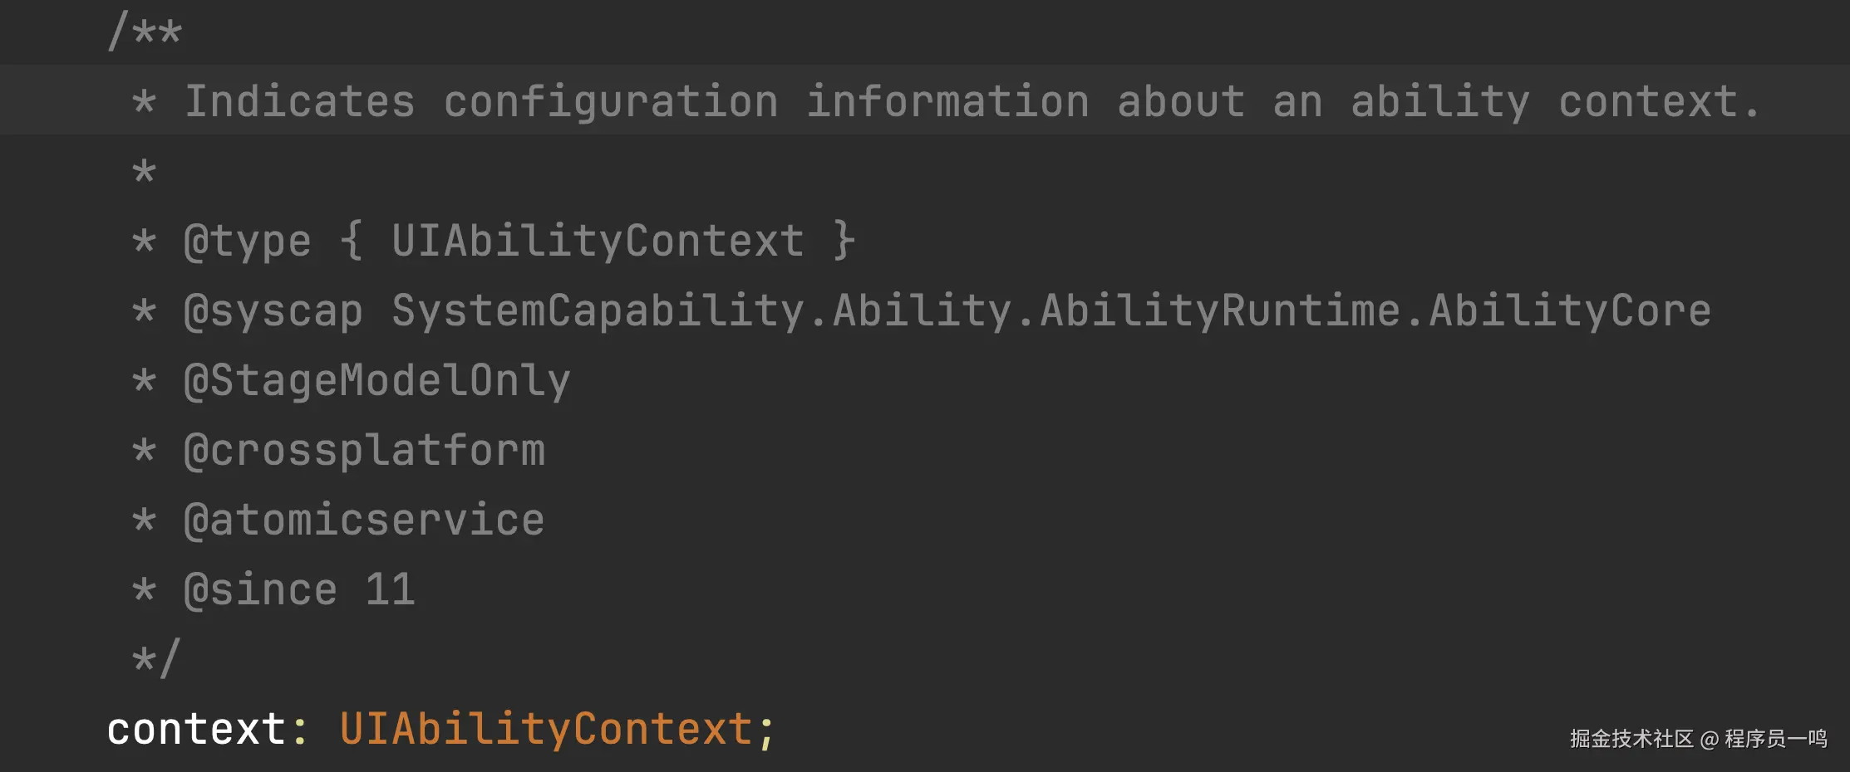The image size is (1850, 772).
Task: Select the @StageModelOnly annotation
Action: coord(376,381)
